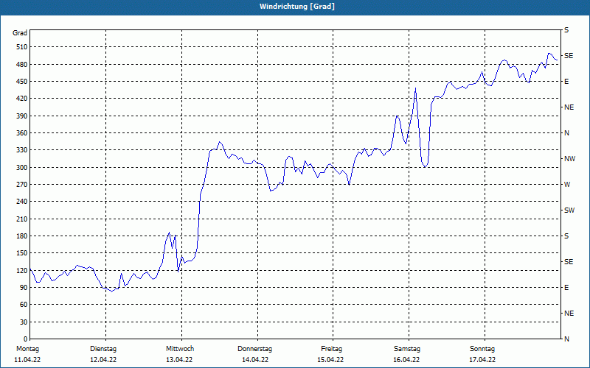
Task: Pick the 150 tick label on the left axis
Action: point(22,252)
